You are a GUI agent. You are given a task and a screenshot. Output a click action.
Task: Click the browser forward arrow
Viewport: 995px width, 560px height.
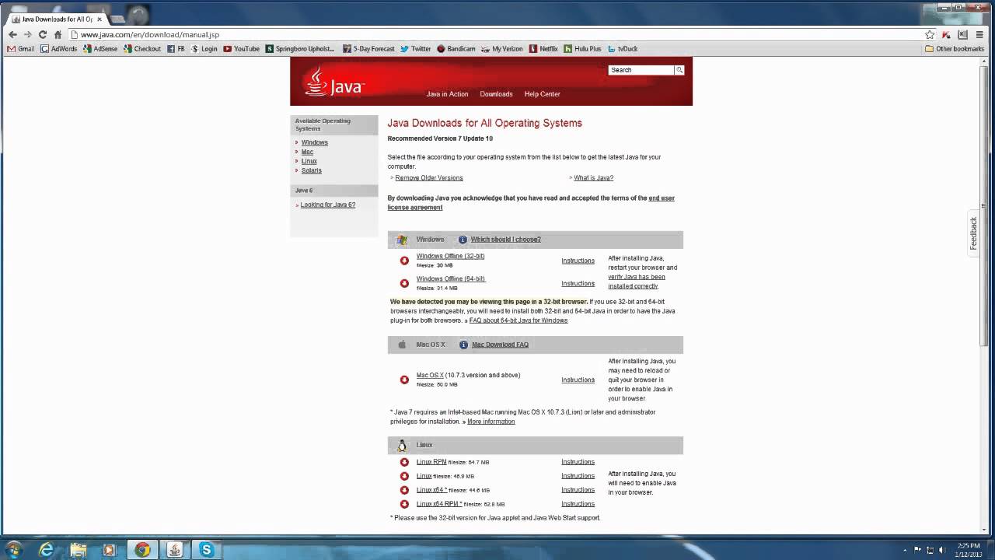tap(28, 34)
